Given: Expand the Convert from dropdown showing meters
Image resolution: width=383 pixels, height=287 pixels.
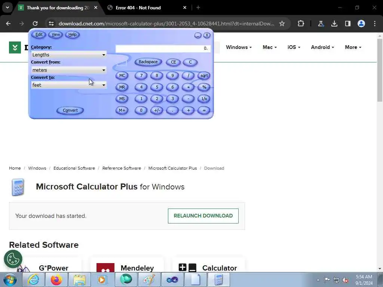Looking at the screenshot, I should click(69, 70).
